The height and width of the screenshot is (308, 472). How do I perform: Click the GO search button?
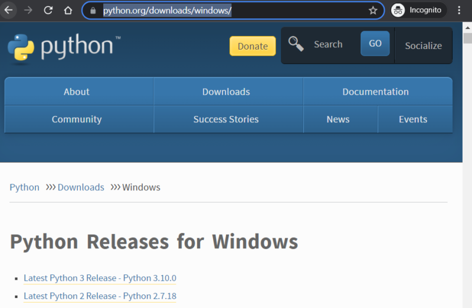(x=375, y=43)
